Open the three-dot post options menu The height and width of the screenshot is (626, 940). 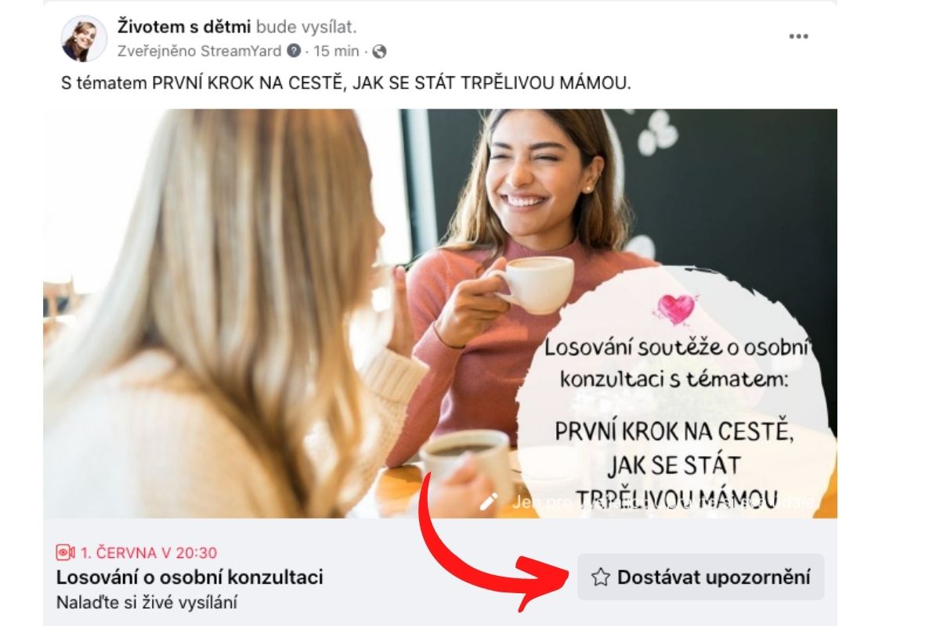pos(797,36)
